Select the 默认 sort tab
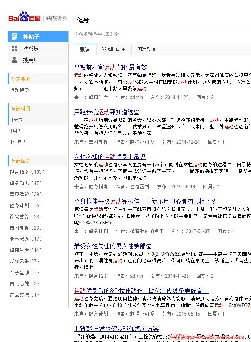 pos(85,49)
